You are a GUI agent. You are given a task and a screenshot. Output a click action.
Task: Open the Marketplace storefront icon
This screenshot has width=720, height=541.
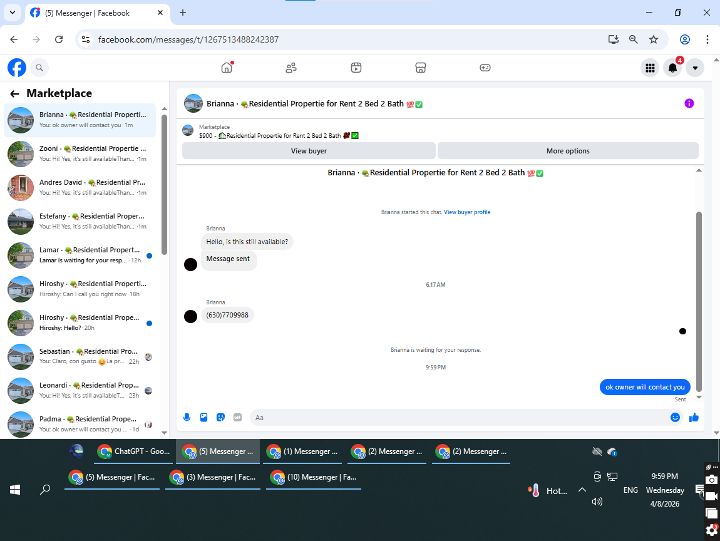(x=421, y=68)
